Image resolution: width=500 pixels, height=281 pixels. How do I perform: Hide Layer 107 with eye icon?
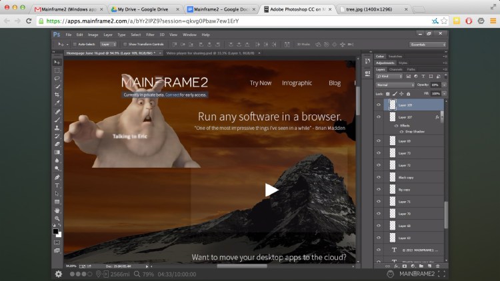(x=379, y=117)
